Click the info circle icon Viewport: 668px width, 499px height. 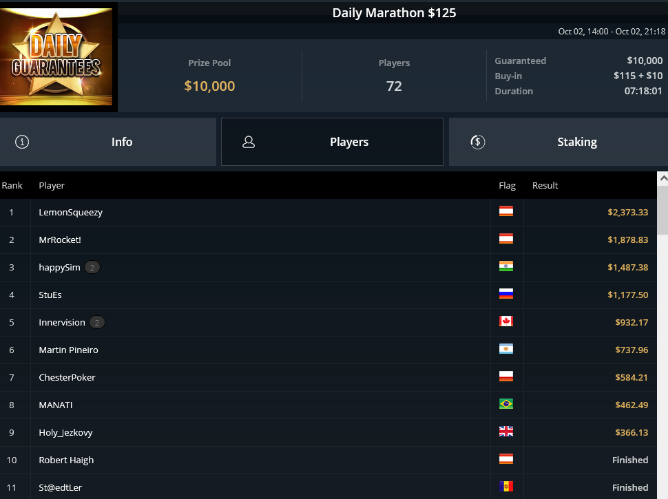coord(22,142)
